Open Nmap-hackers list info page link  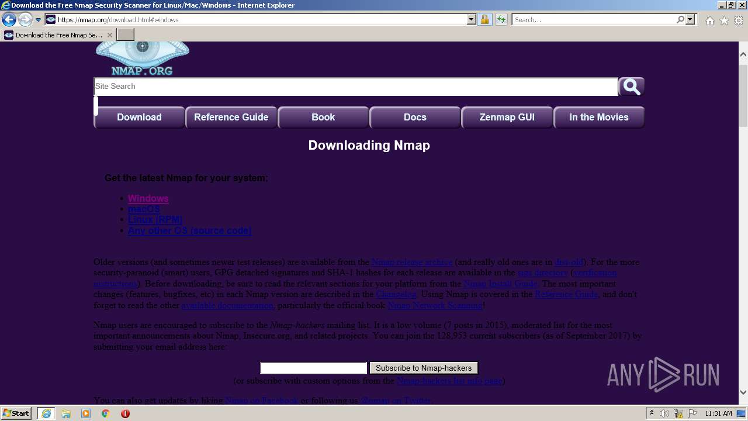pyautogui.click(x=449, y=381)
